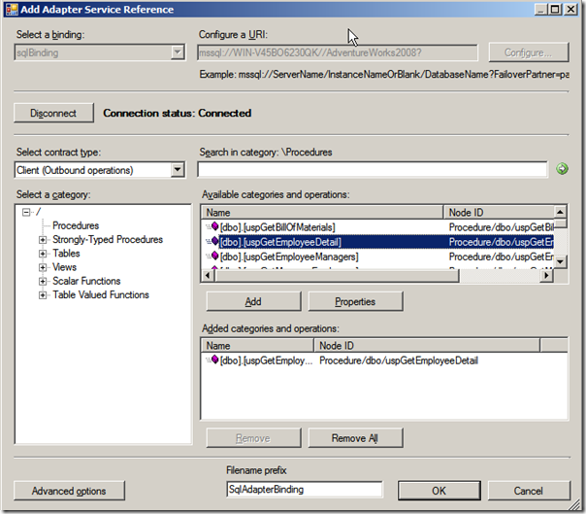This screenshot has width=586, height=514.
Task: Click the purple icon beside uspGetEmployeeDetail in available list
Action: (x=214, y=241)
